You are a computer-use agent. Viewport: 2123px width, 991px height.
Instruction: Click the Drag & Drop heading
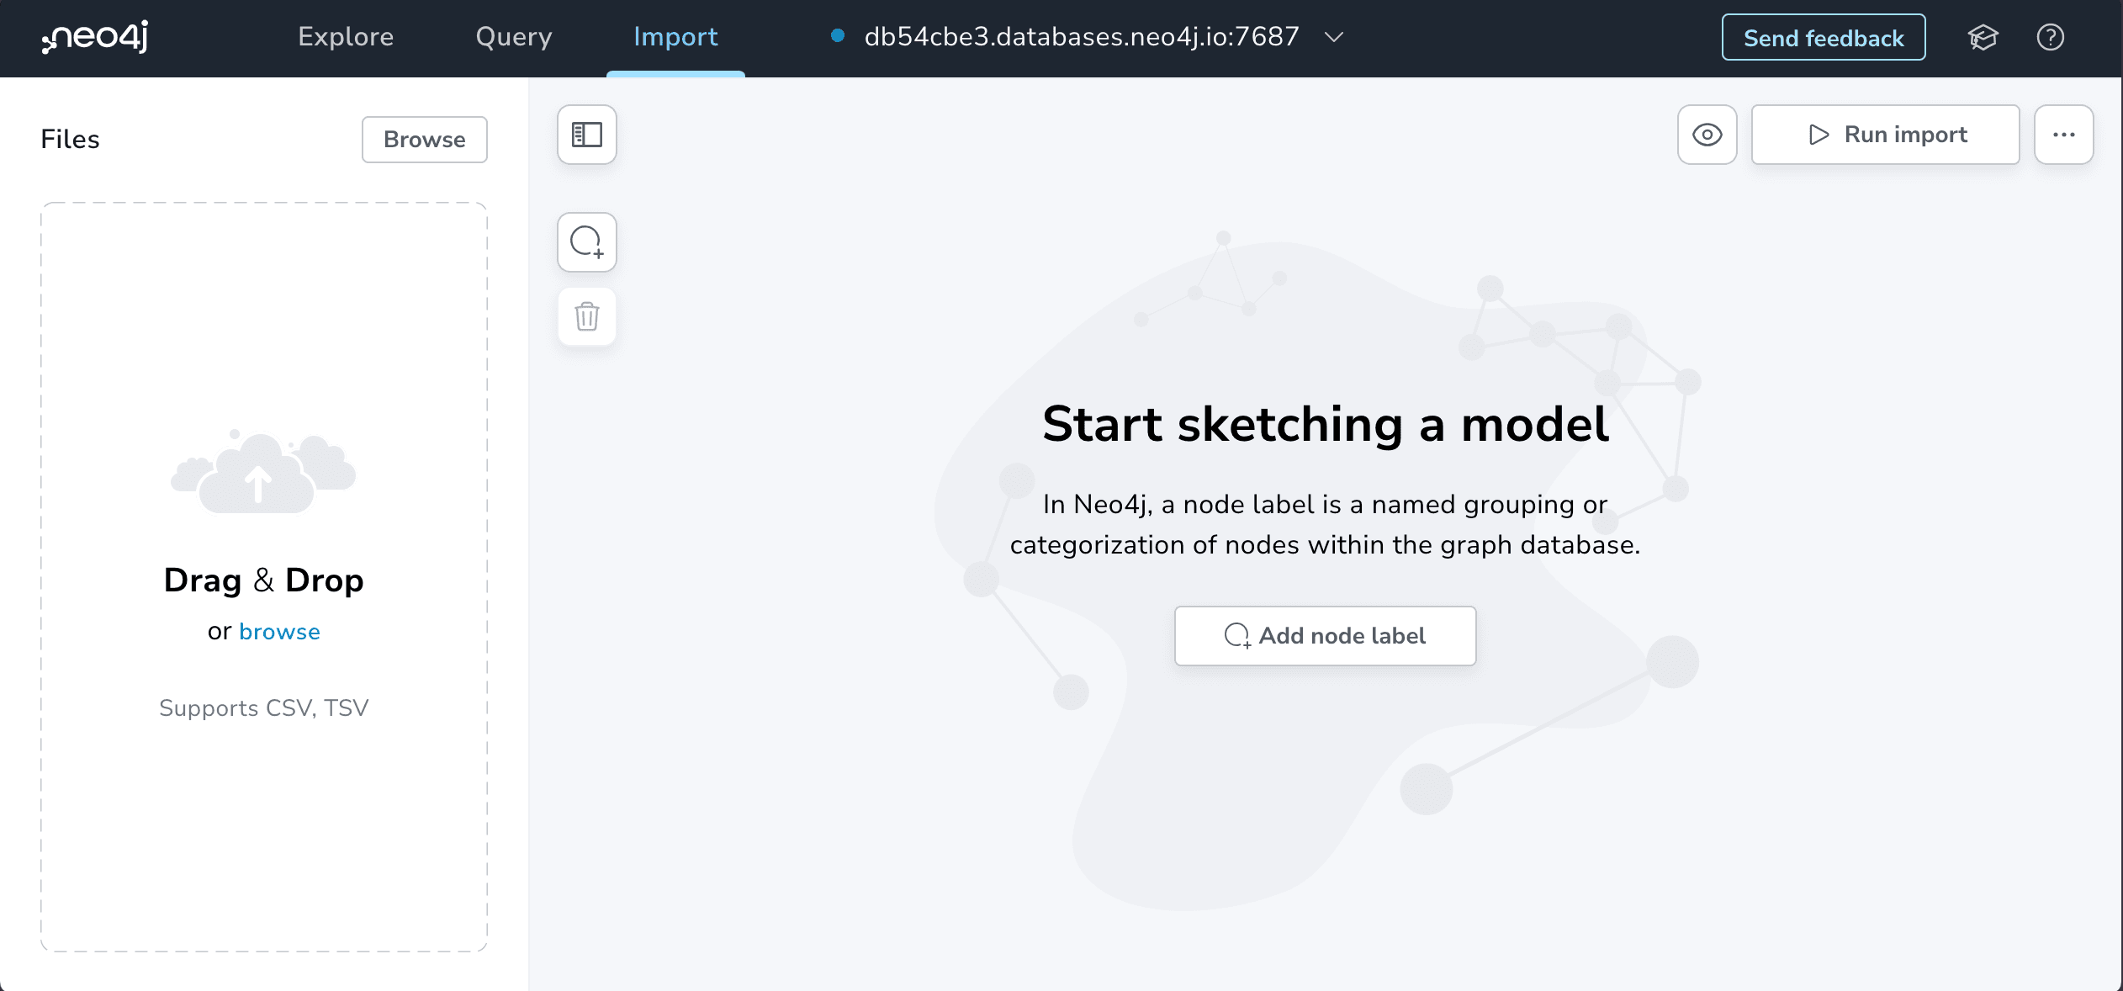coord(264,580)
